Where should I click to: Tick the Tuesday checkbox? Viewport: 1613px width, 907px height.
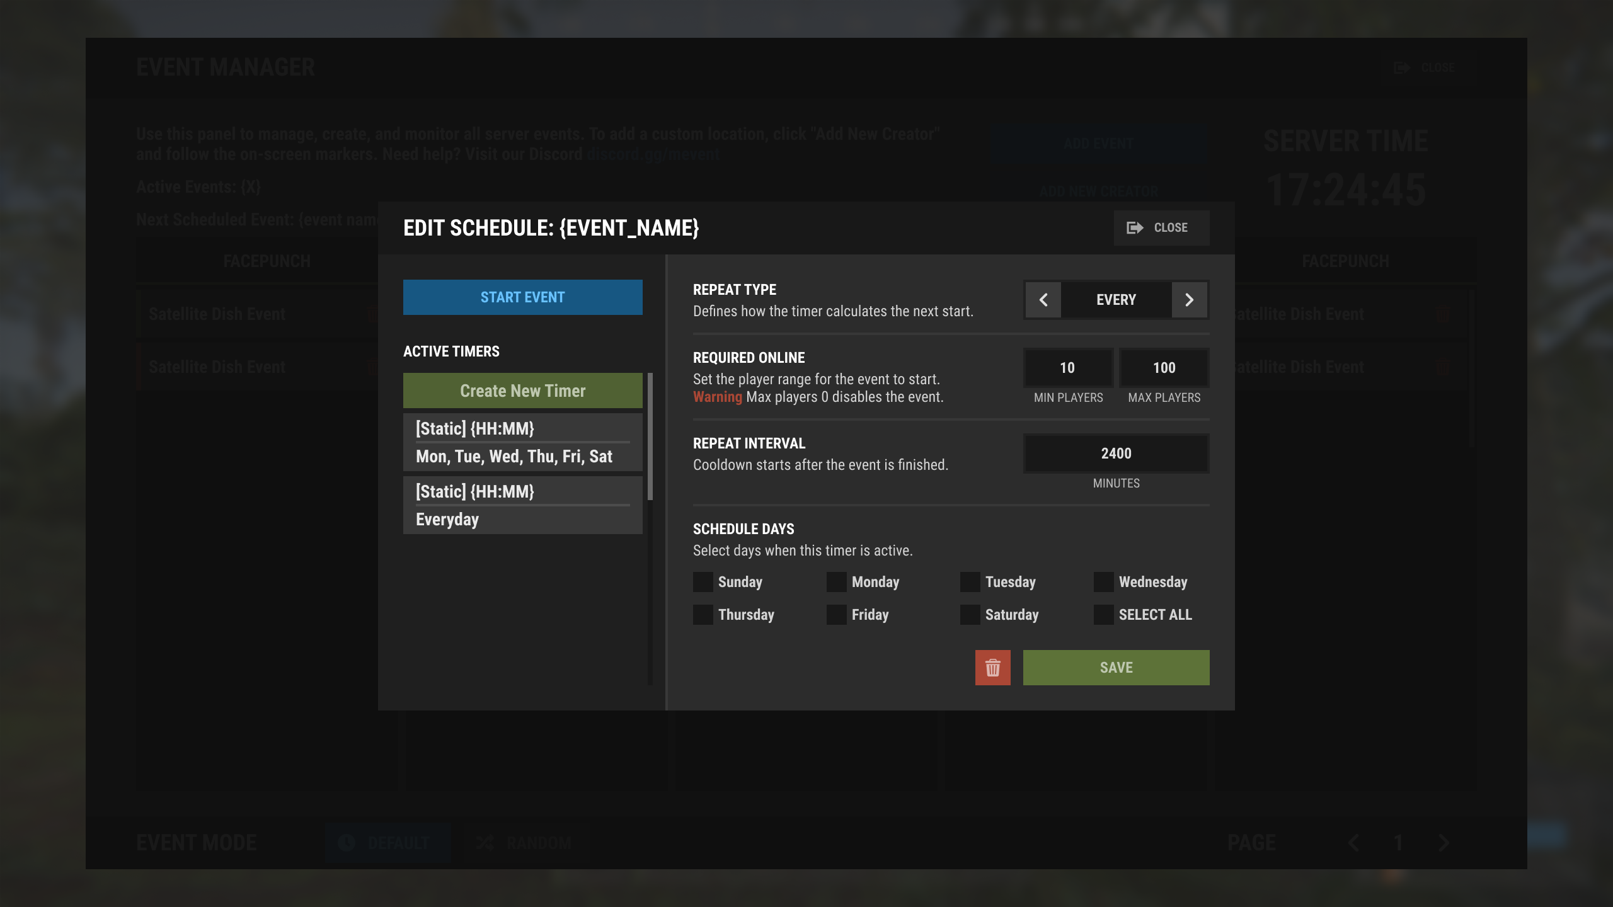[970, 582]
